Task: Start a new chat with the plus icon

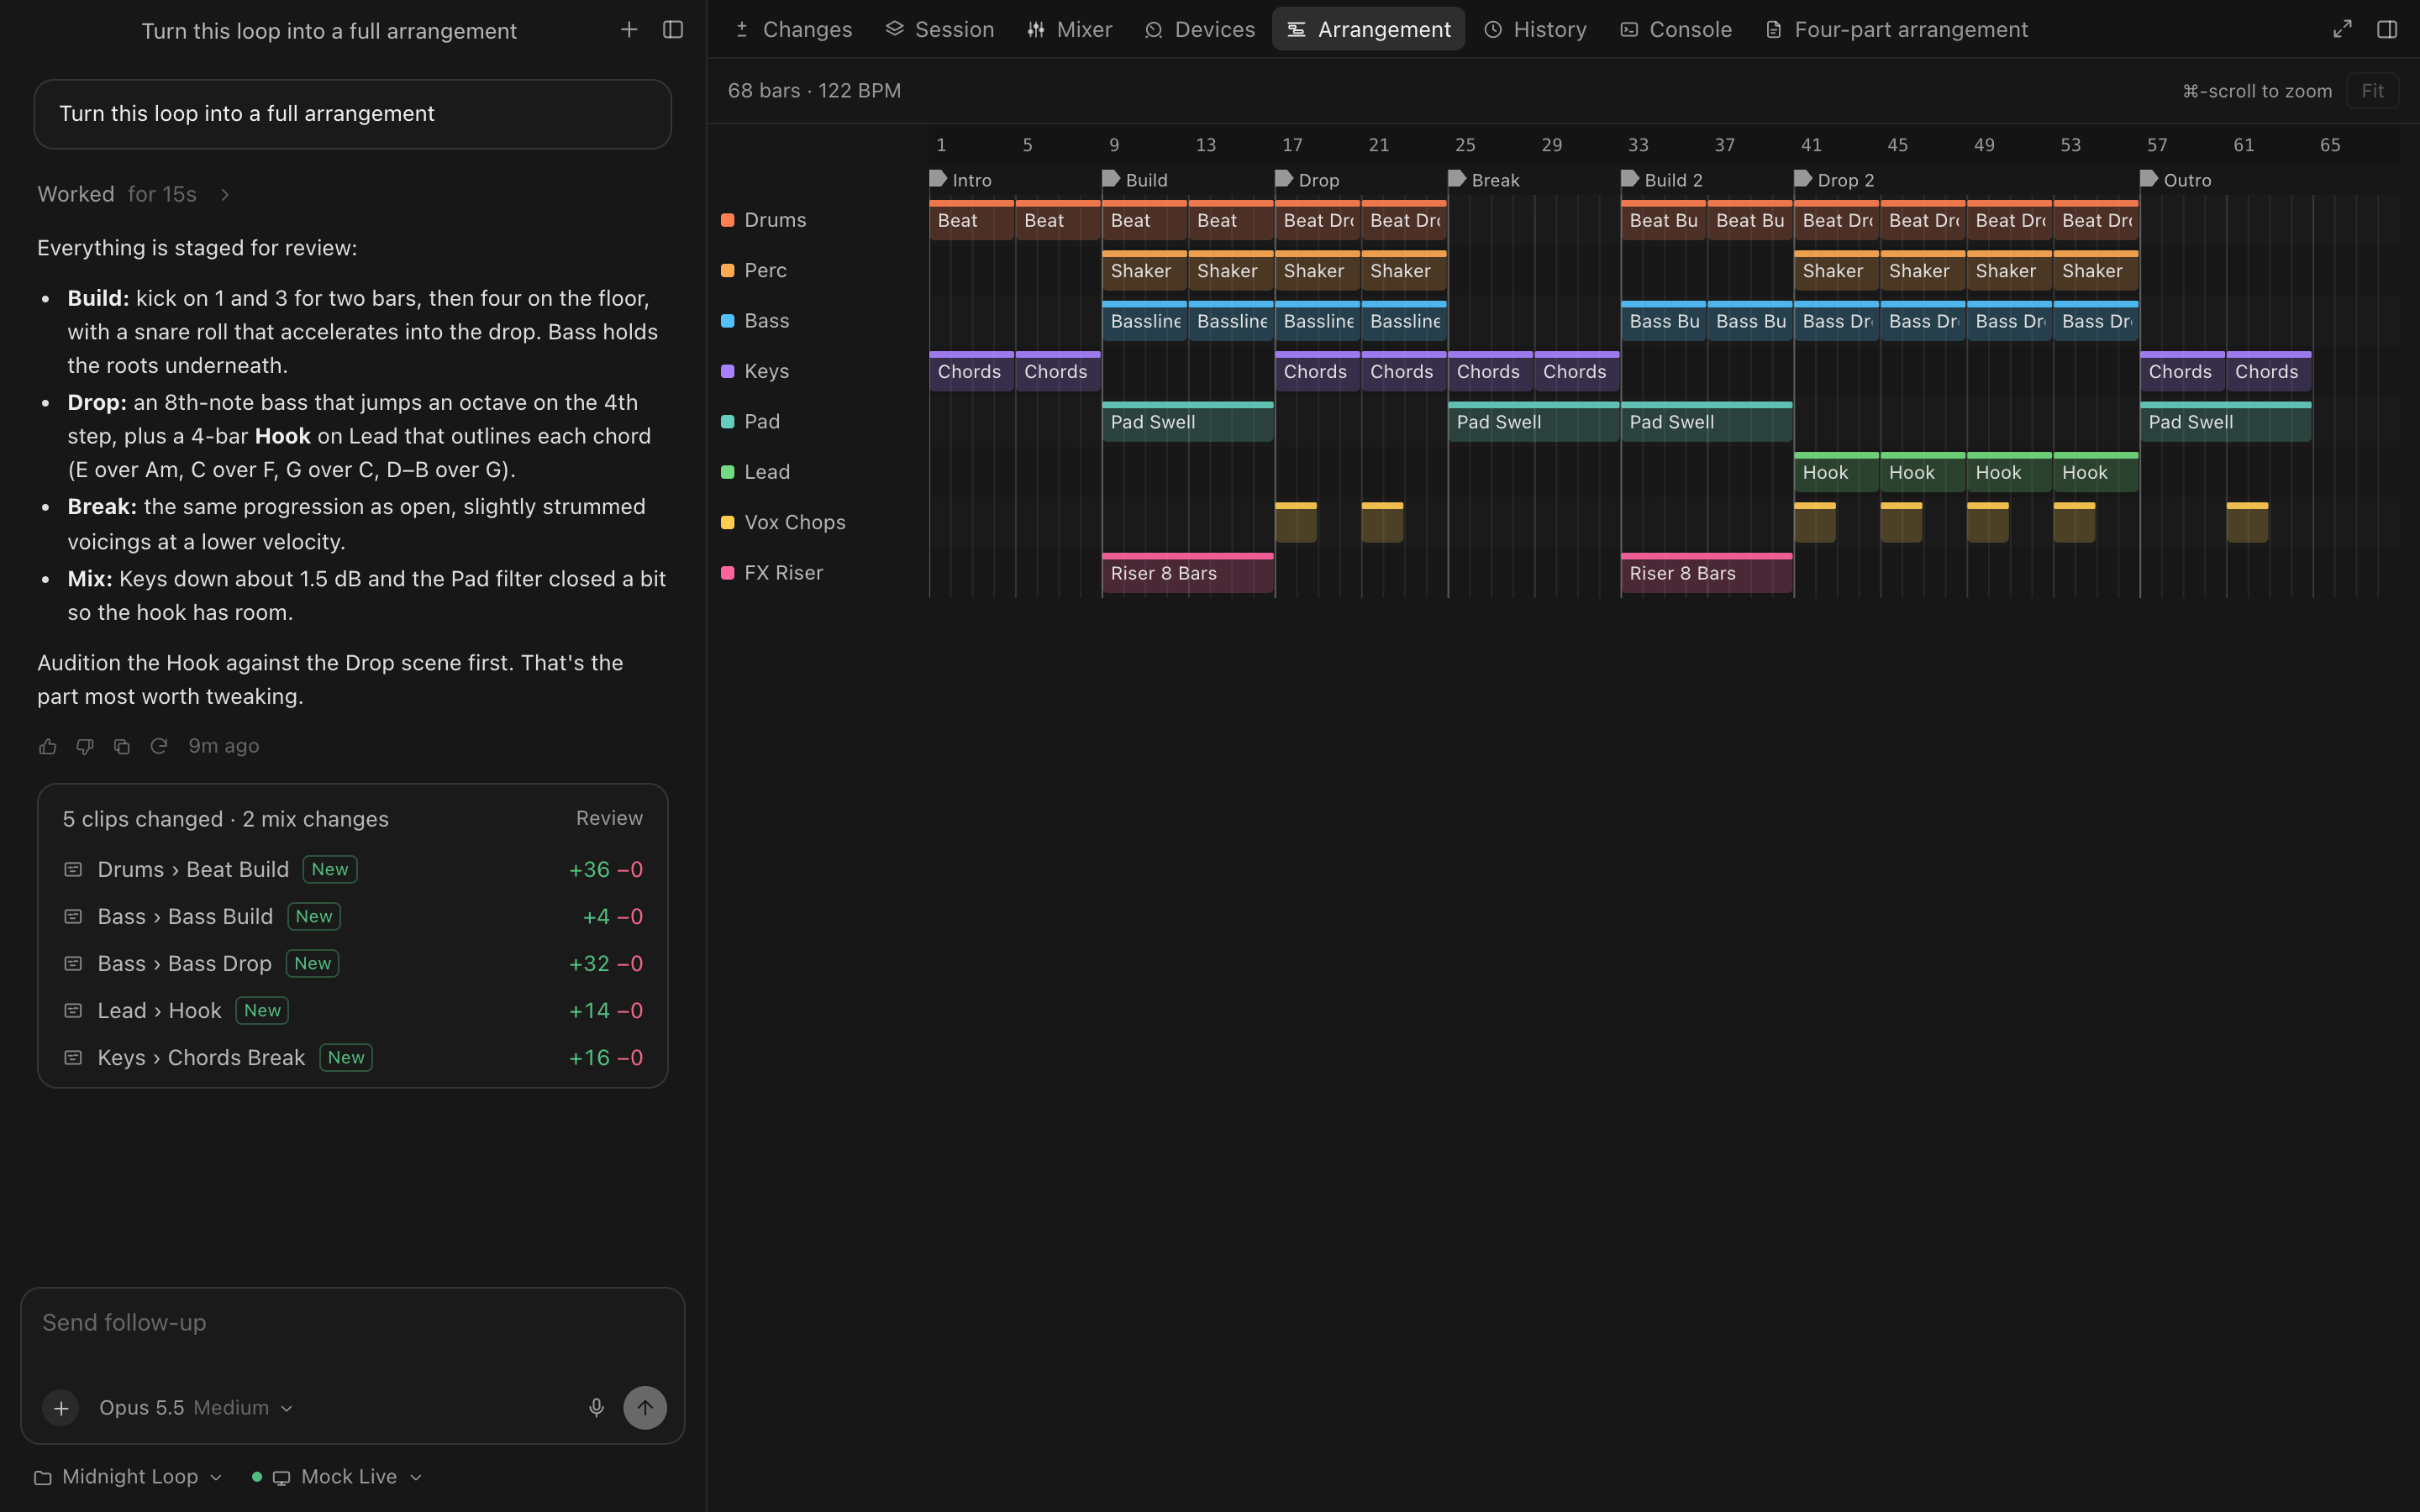Action: [x=629, y=30]
